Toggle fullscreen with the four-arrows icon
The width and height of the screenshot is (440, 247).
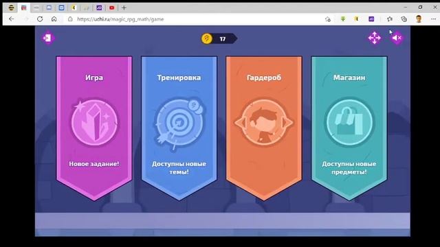click(x=374, y=38)
